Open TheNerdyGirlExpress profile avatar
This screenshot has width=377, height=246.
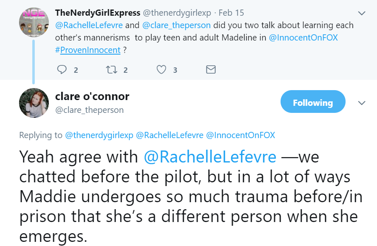tap(34, 22)
